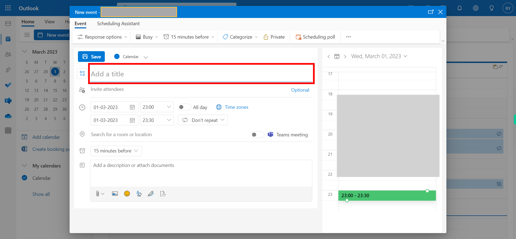Image resolution: width=516 pixels, height=239 pixels.
Task: Open attach file dropdown in description
Action: point(100,194)
